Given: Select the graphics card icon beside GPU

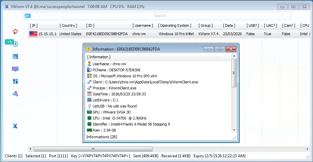Looking at the screenshot, I should pyautogui.click(x=89, y=112).
